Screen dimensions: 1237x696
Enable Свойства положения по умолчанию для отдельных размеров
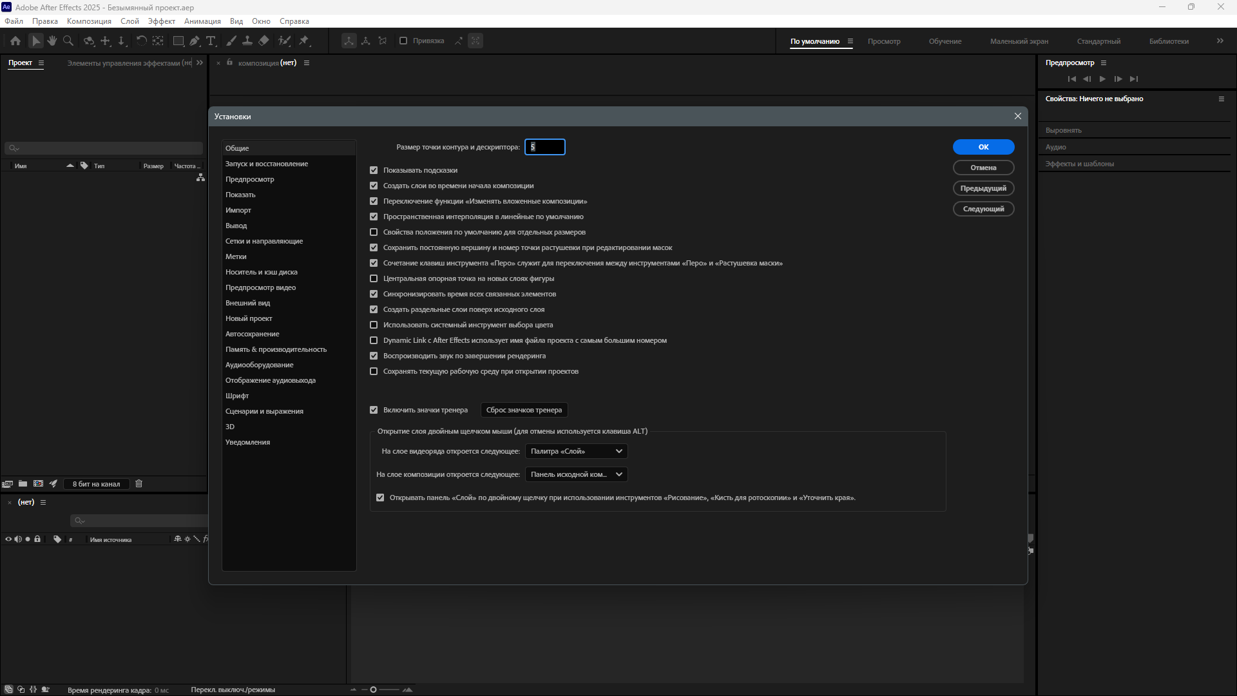click(374, 232)
